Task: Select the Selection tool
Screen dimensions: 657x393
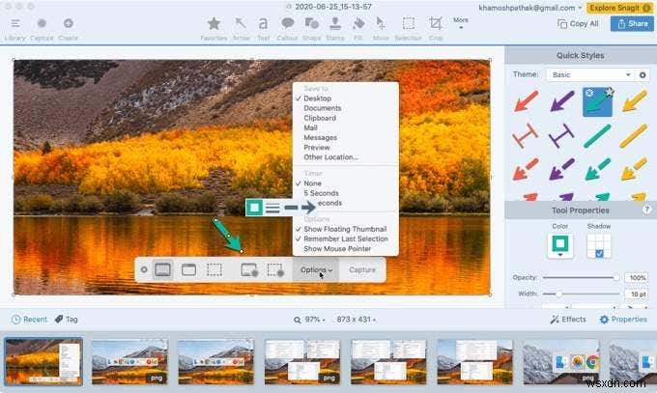Action: point(408,29)
